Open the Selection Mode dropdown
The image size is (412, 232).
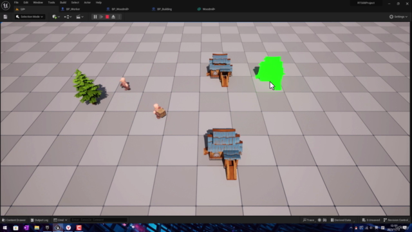(x=30, y=17)
